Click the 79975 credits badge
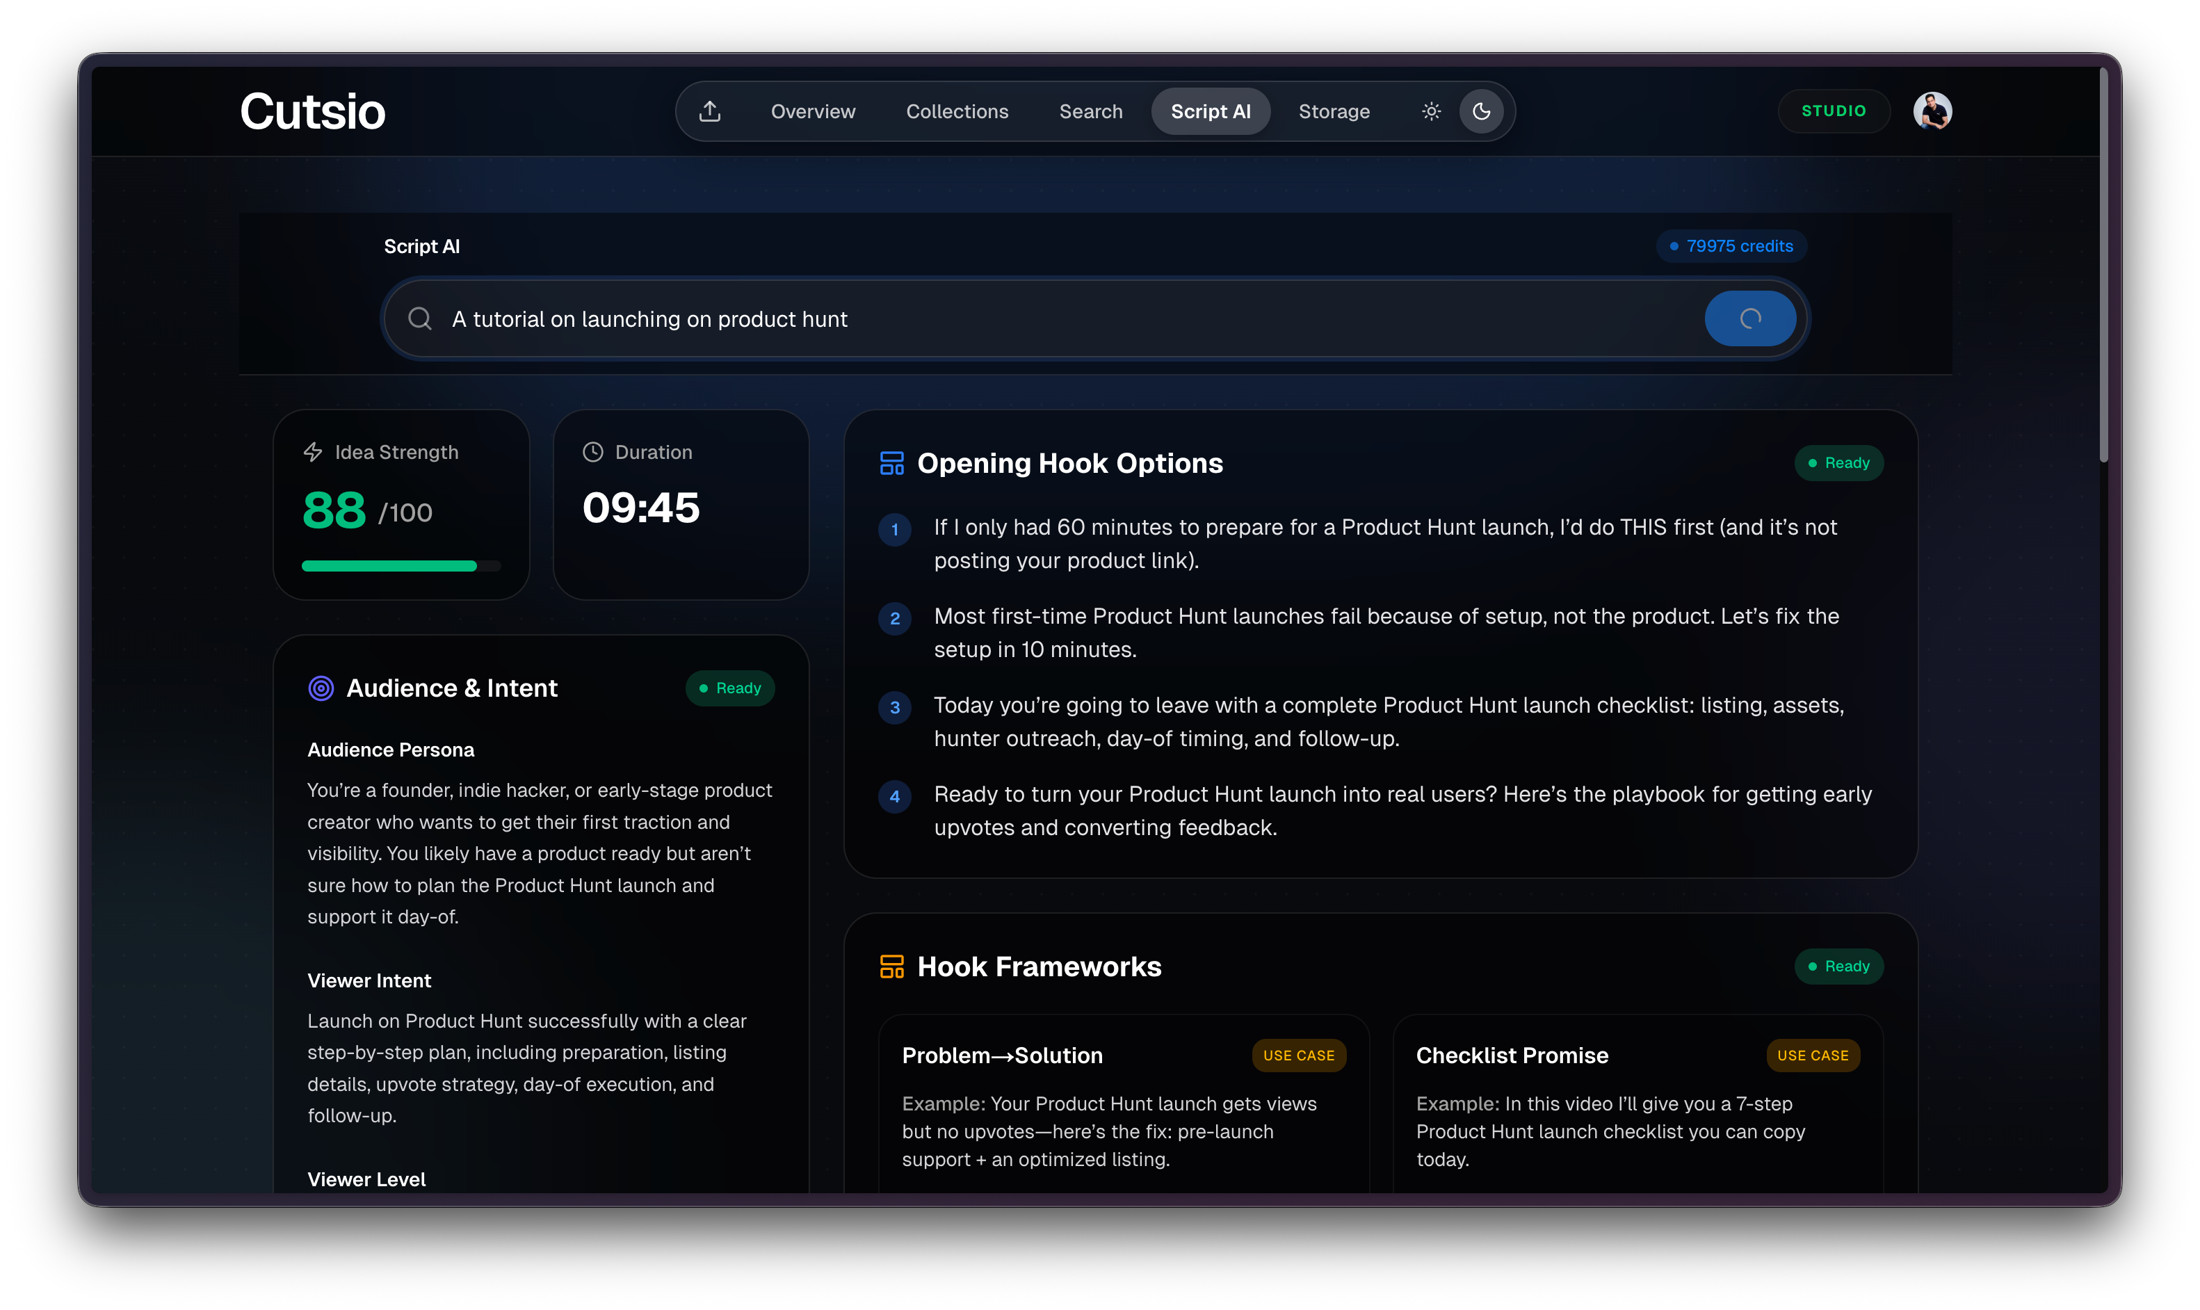Screen dimensions: 2200x1310 [1731, 246]
